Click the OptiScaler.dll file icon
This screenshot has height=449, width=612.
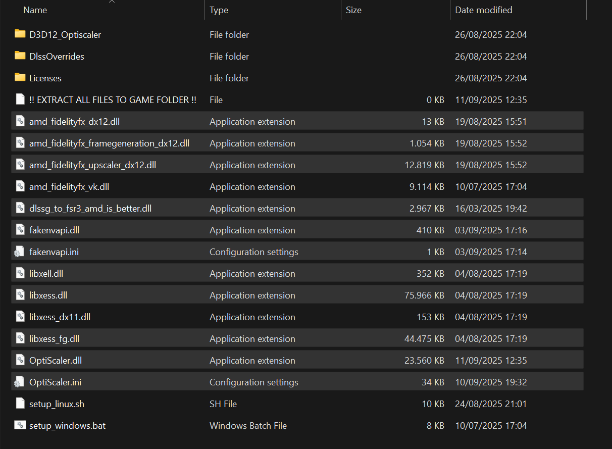(x=20, y=360)
